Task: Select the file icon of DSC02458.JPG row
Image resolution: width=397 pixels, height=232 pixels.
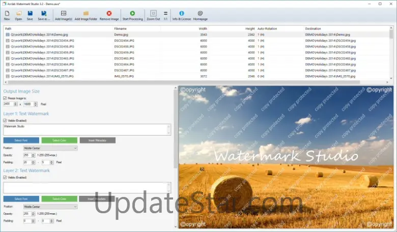Action: (x=8, y=47)
